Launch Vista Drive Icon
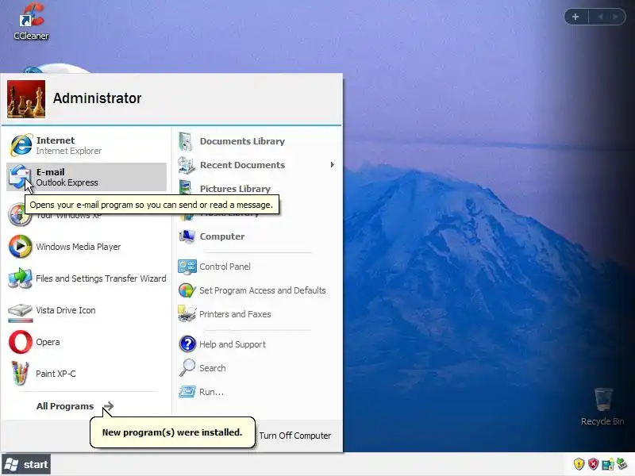The width and height of the screenshot is (635, 476). click(87, 310)
